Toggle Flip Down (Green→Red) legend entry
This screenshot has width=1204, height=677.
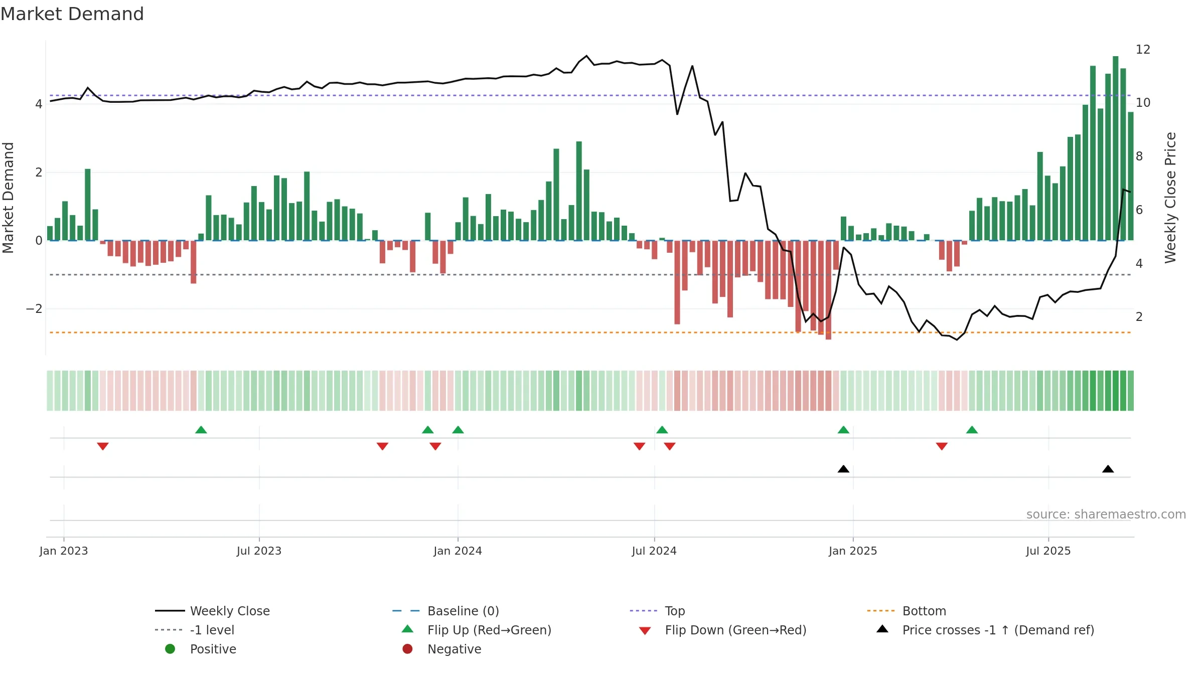[x=722, y=630]
